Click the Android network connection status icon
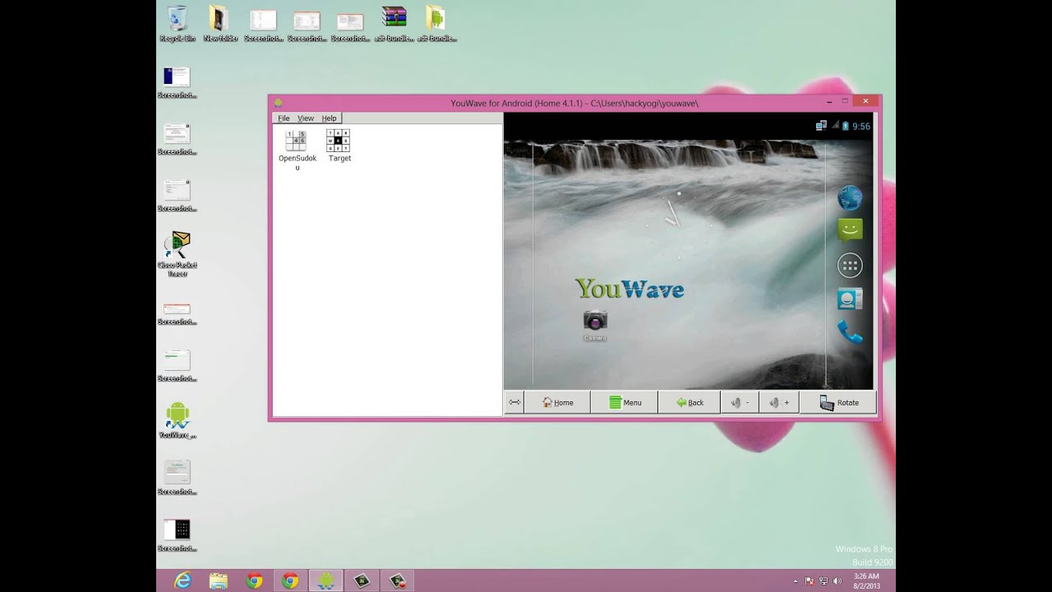The image size is (1052, 592). point(821,126)
